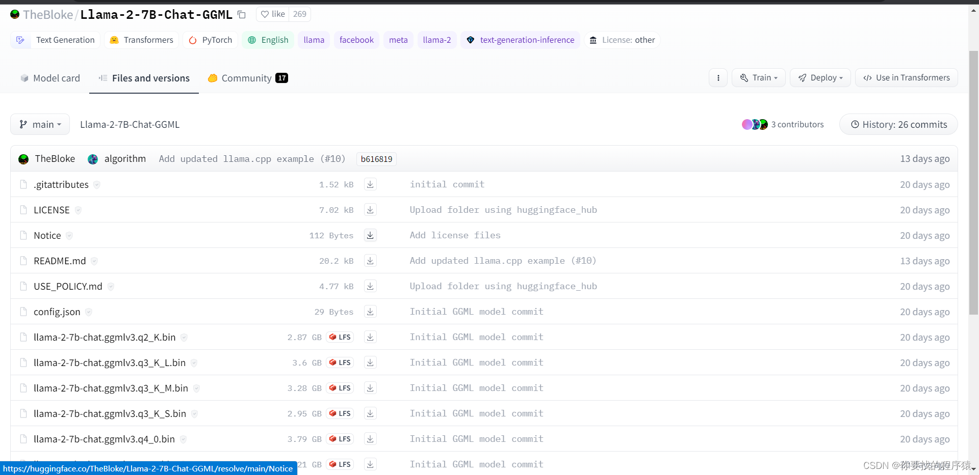Click the English language tag

coord(268,40)
